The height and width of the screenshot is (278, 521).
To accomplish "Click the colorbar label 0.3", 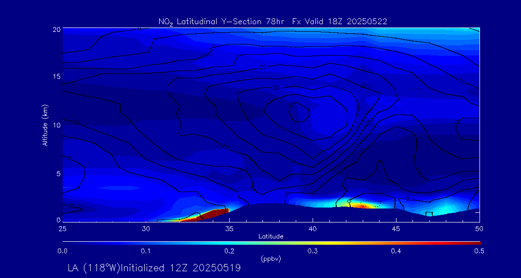I will [313, 251].
